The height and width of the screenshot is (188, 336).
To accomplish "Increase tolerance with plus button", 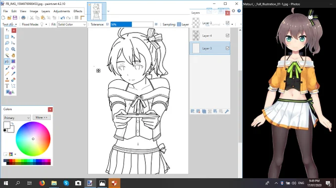I will click(x=156, y=24).
